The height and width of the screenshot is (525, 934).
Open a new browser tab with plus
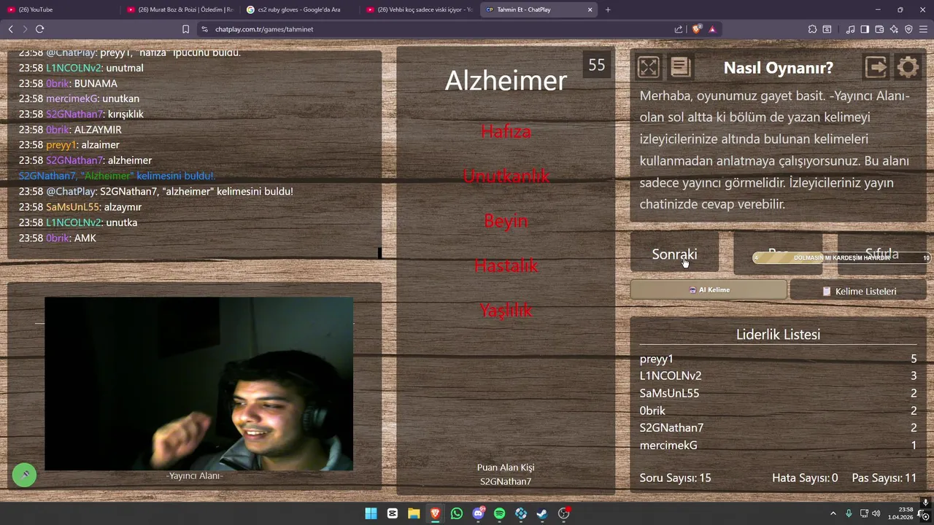[608, 9]
